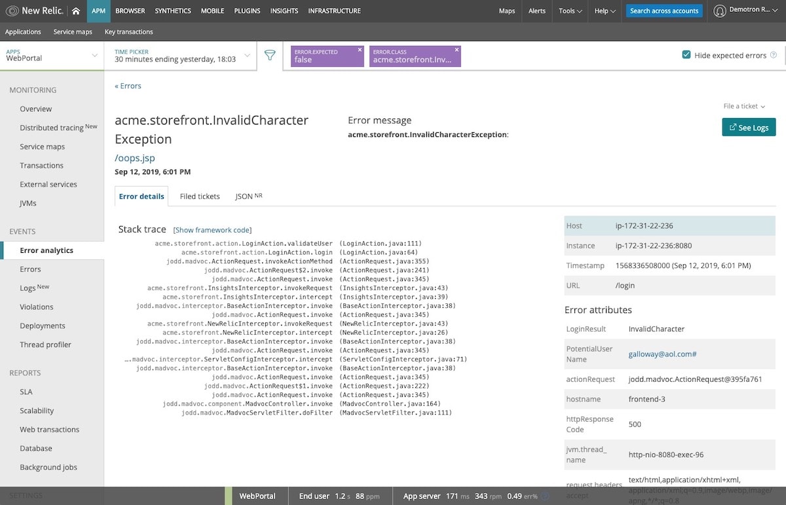This screenshot has height=505, width=786.
Task: Toggle Hide expected errors checkbox
Action: pyautogui.click(x=686, y=56)
